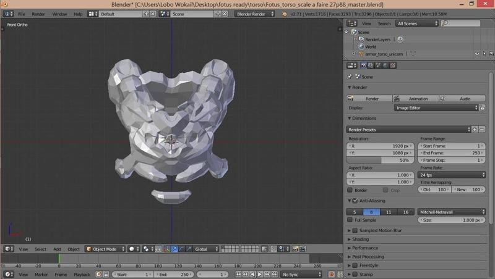Open the 24 fps frame rate dropdown
The width and height of the screenshot is (495, 279).
tap(452, 175)
